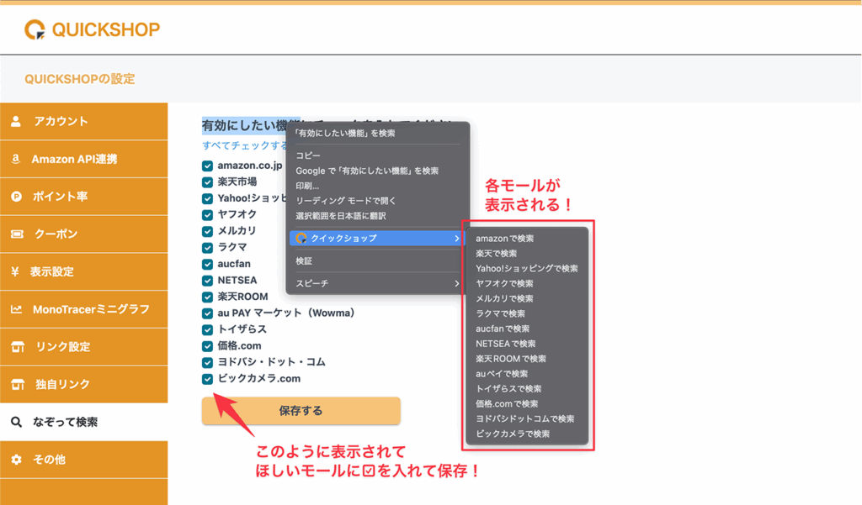This screenshot has width=862, height=505.
Task: Open the アカウント settings tab
Action: coord(83,121)
